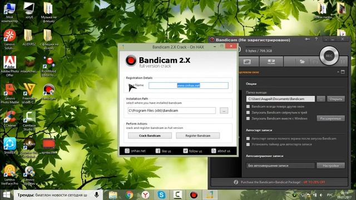Viewport: 356px width, 200px height.
Task: Select the Lenovo VeriFace Pro desktop icon
Action: 10,174
